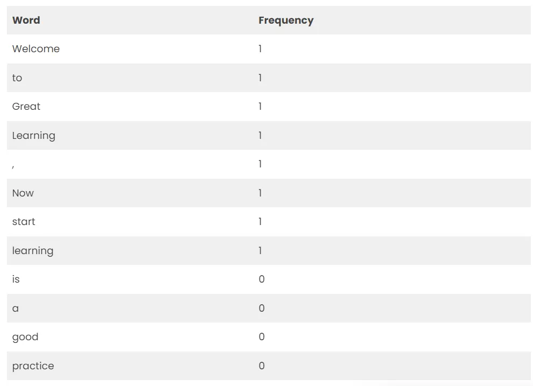Click the frequency value beside "Now"
The width and height of the screenshot is (533, 386).
pos(260,193)
